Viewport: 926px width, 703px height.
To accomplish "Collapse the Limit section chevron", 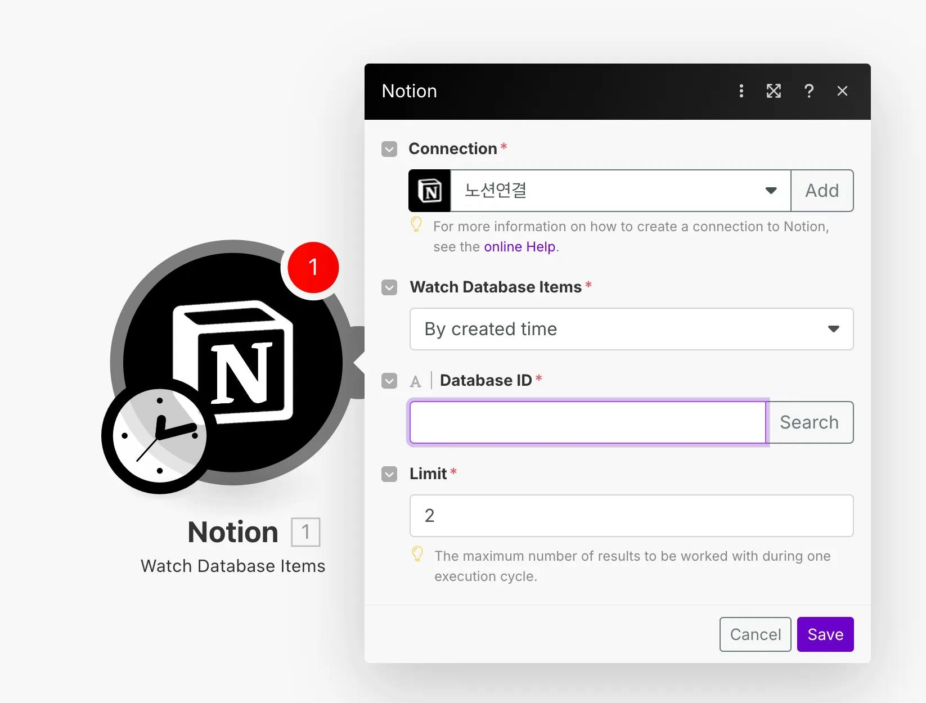I will point(389,474).
